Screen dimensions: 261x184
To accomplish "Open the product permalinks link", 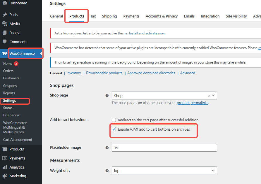I will point(192,103).
